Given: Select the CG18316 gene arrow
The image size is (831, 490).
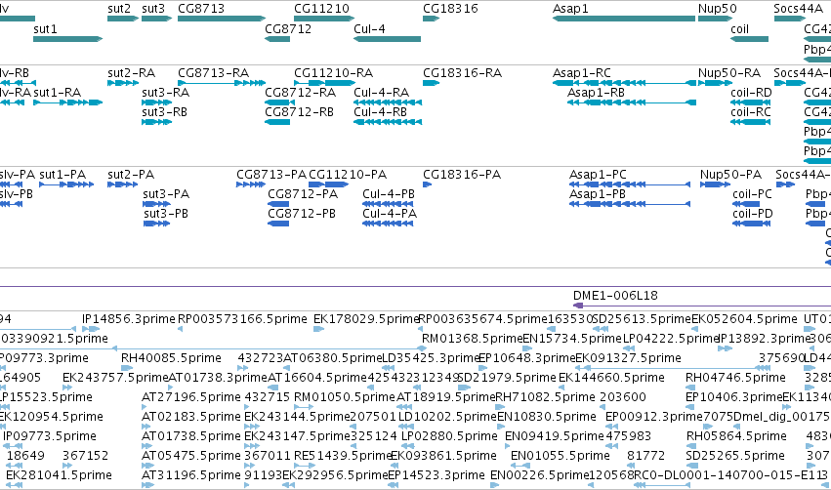Looking at the screenshot, I should point(431,19).
